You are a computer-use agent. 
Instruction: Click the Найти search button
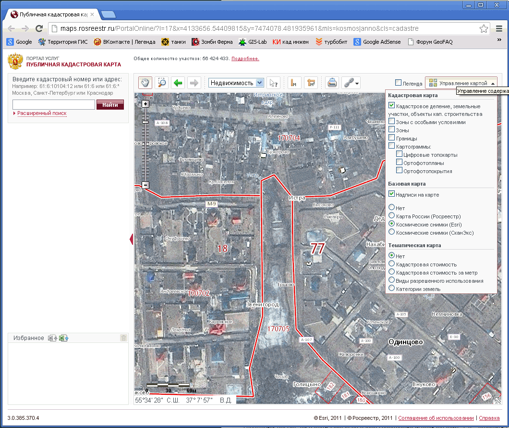110,105
